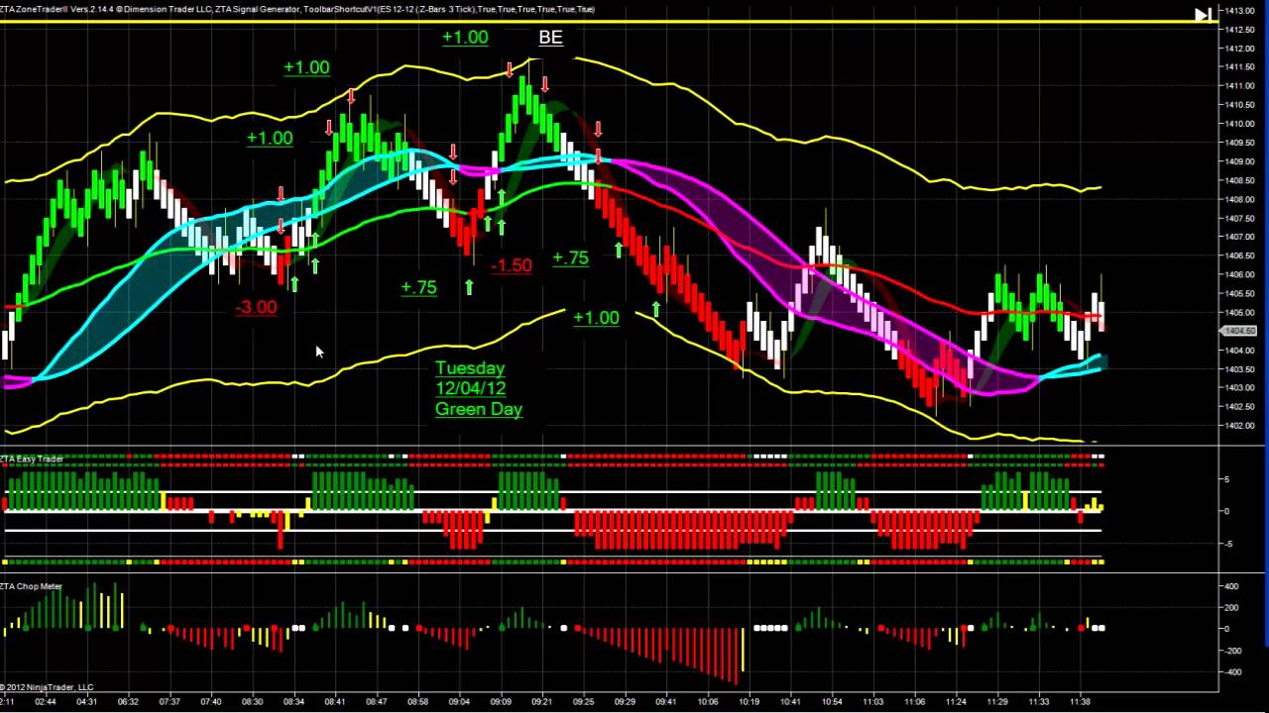The image size is (1269, 713).
Task: Click the 1406.00 price axis label
Action: coord(1240,274)
